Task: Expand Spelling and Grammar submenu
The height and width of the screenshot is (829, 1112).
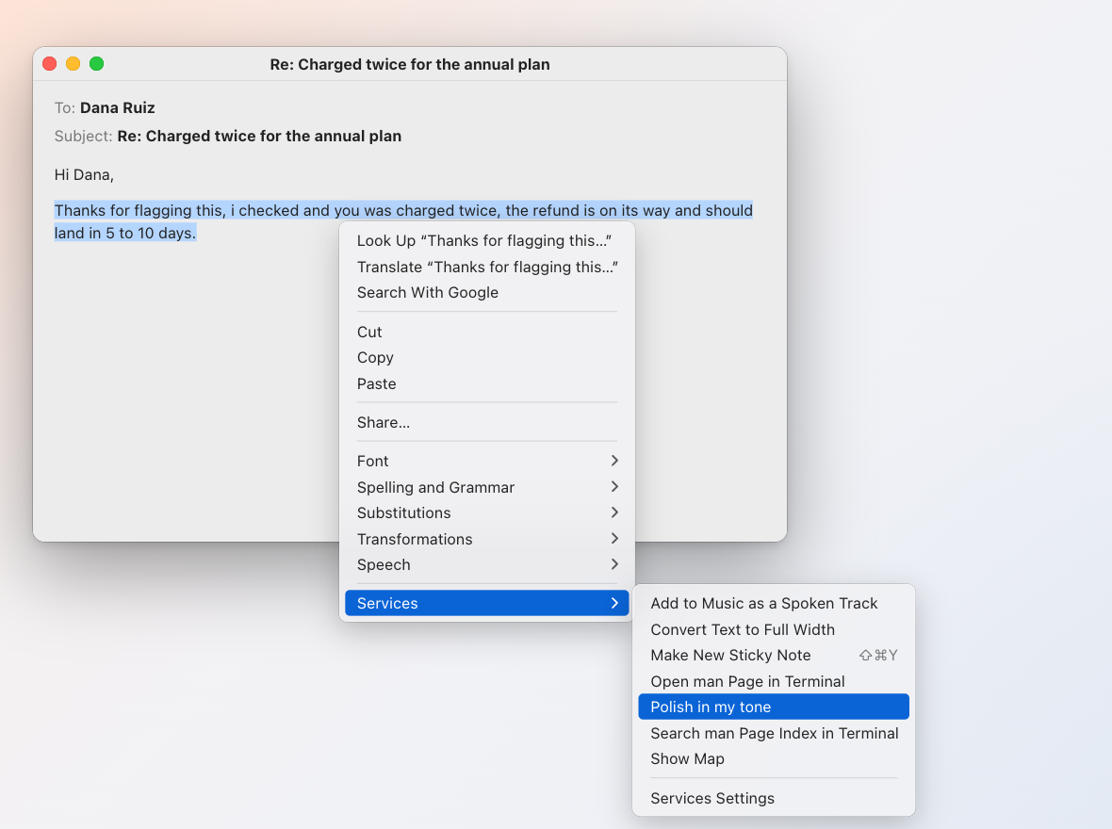Action: (x=486, y=487)
